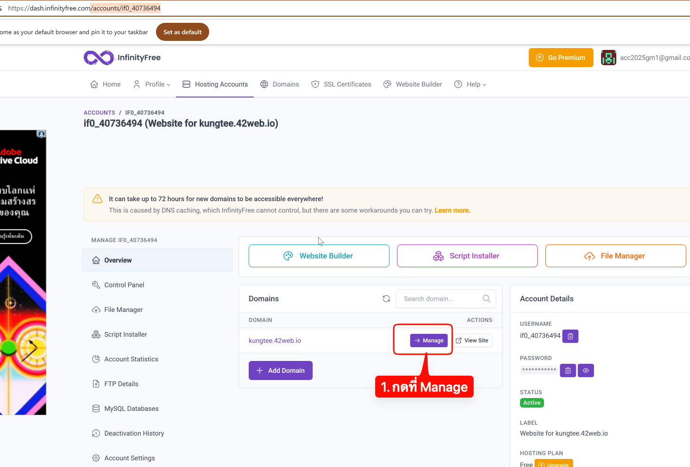Viewport: 690px width, 467px height.
Task: Click the user avatar next to email
Action: [x=608, y=58]
